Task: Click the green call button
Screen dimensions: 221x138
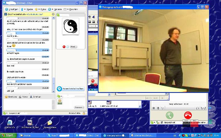Action: coord(169,115)
